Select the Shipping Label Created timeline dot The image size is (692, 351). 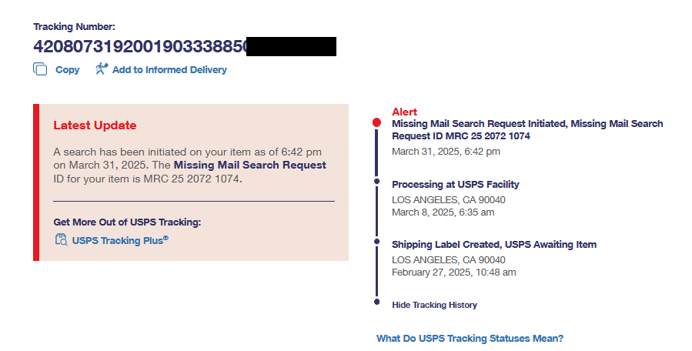376,242
